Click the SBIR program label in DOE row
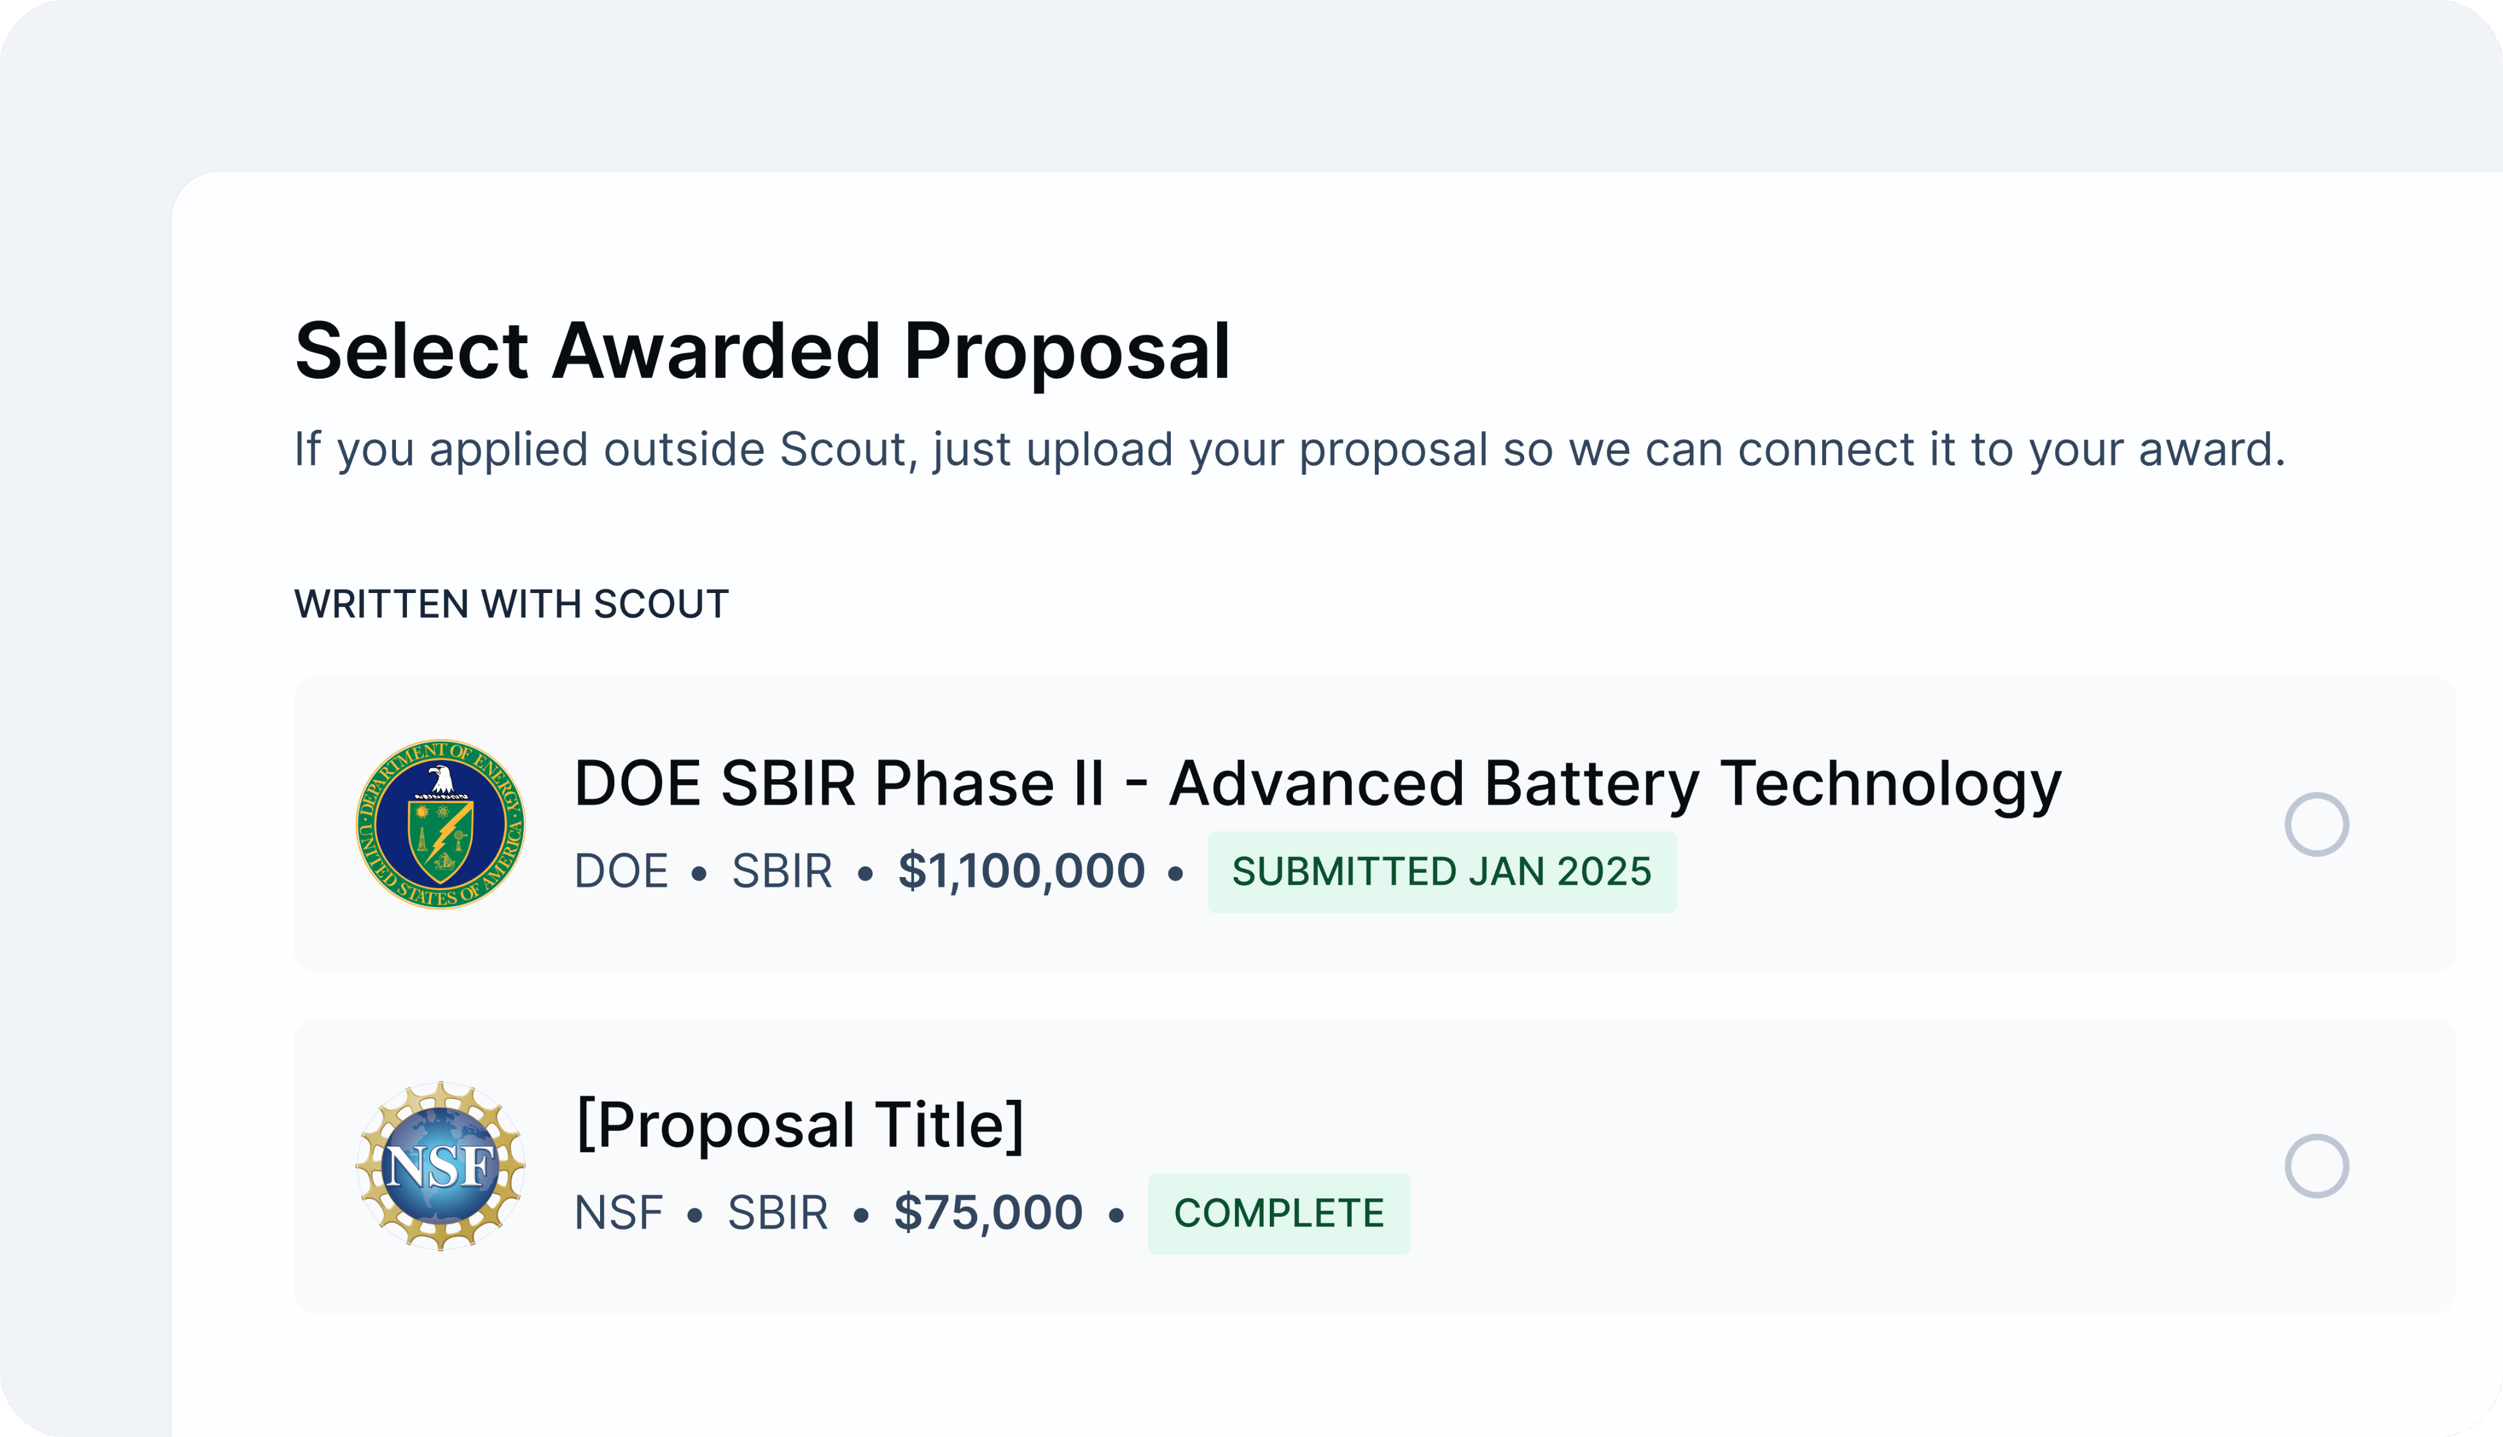This screenshot has width=2503, height=1437. pos(782,871)
